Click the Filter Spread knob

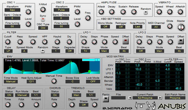(x=33, y=42)
